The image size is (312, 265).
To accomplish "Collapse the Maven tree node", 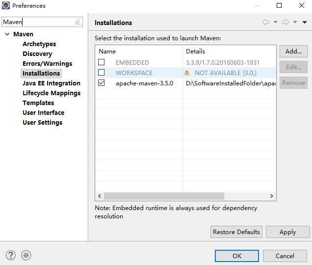I will pyautogui.click(x=7, y=34).
